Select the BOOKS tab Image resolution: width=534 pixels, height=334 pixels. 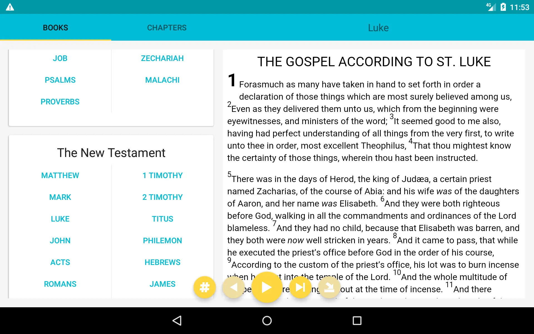[55, 27]
